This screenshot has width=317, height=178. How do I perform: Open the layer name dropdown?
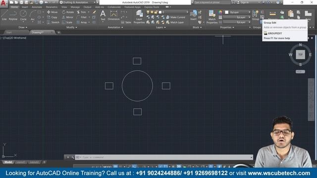tap(187, 12)
